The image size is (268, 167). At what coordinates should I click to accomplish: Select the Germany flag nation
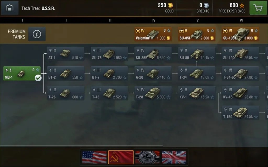click(x=147, y=157)
